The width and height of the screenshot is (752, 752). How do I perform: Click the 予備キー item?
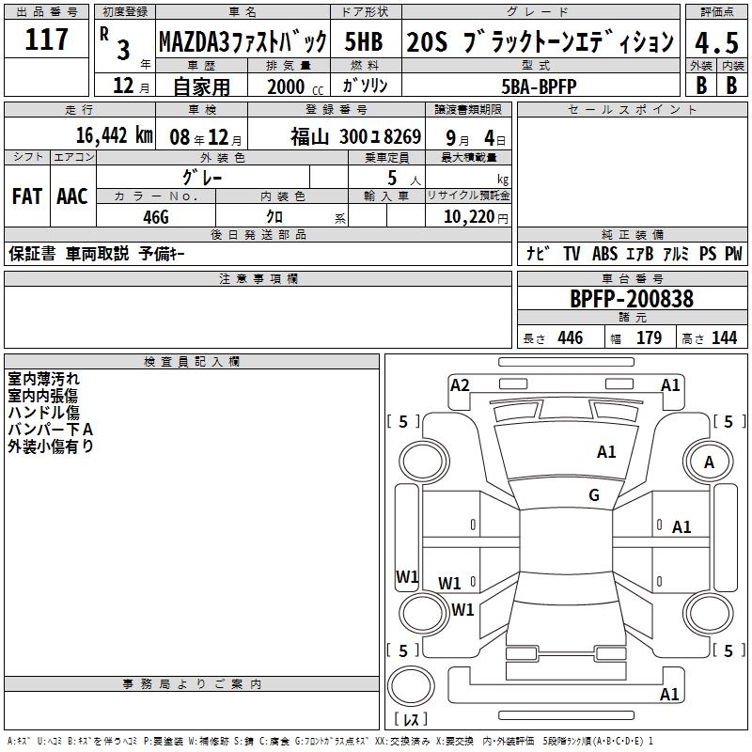[x=162, y=253]
